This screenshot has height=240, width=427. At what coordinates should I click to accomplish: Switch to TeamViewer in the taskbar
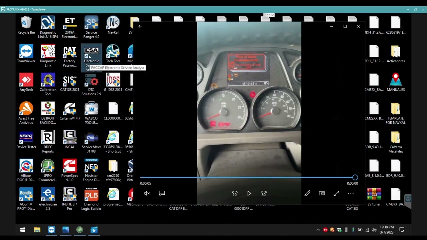51,230
